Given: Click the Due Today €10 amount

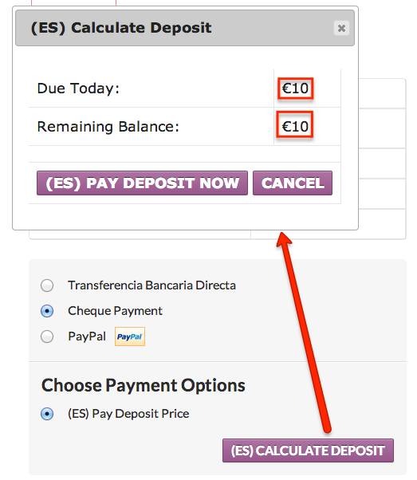Looking at the screenshot, I should [295, 89].
